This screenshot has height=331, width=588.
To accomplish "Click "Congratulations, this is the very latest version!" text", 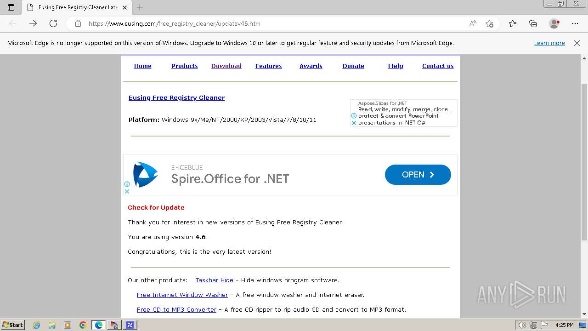I will 199,252.
